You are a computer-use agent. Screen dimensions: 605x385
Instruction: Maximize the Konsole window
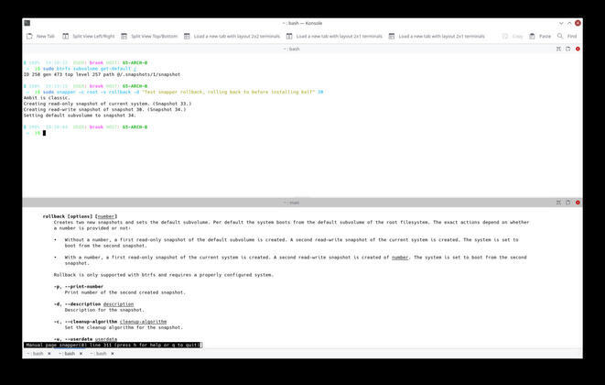tap(569, 23)
